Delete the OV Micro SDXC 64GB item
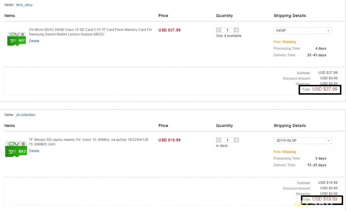Screen dimensions: 346x211 (x=34, y=41)
